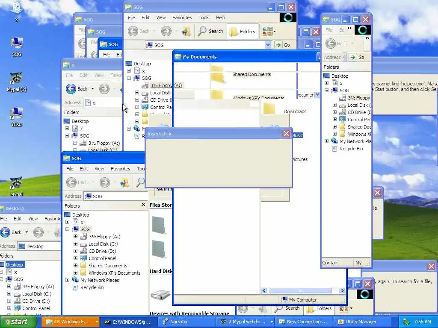438x328 pixels.
Task: Open Help menu in top SOG window
Action: (220, 18)
